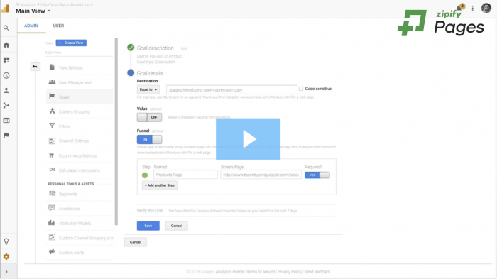497x279 pixels.
Task: Toggle the Value switch currently OFF
Action: pyautogui.click(x=149, y=117)
